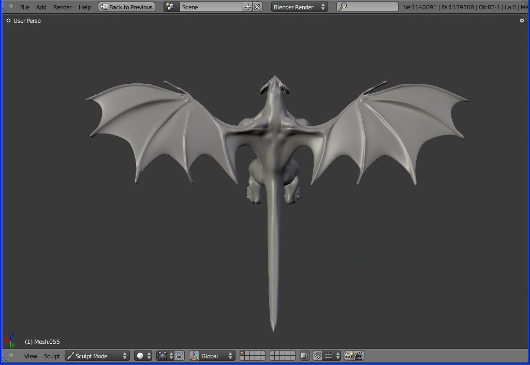Click the snap element grid icon
The image size is (530, 365).
[x=328, y=356]
